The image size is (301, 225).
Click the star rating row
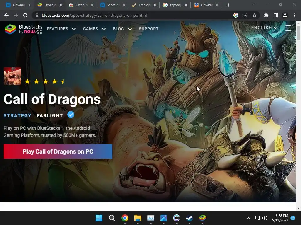(x=45, y=82)
